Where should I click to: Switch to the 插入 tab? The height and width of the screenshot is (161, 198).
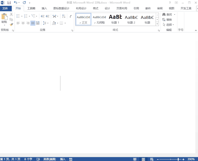(x=44, y=8)
